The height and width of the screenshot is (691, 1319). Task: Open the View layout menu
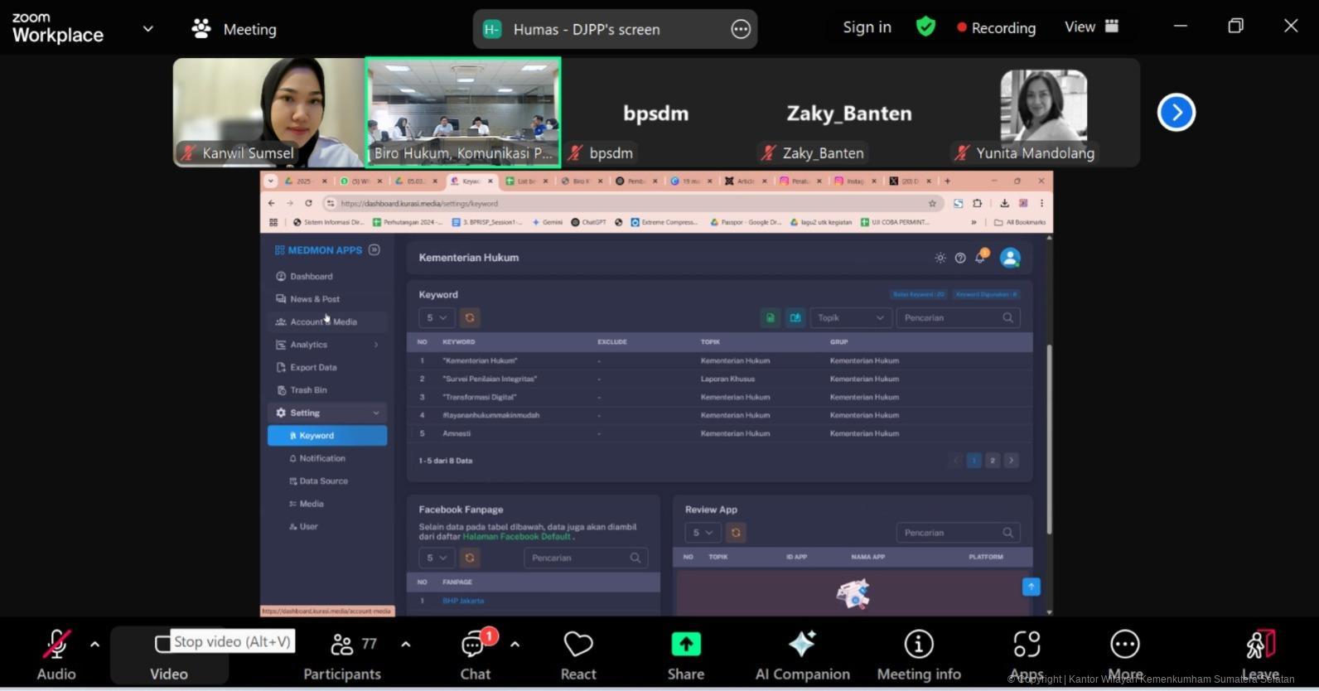coord(1090,27)
